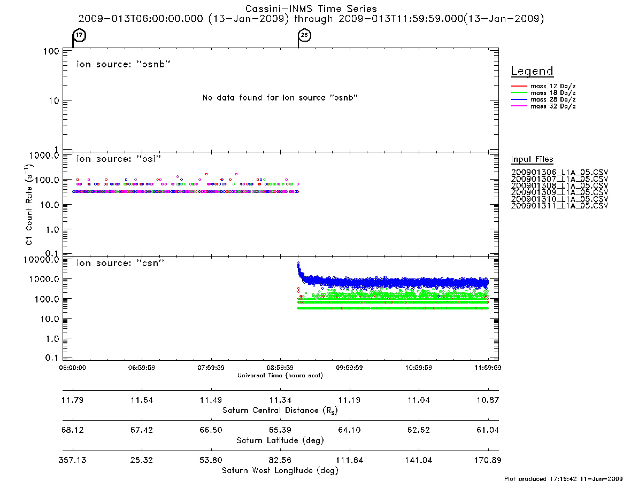623x481 pixels.
Task: Click the longitude value 53.80
Action: click(211, 460)
